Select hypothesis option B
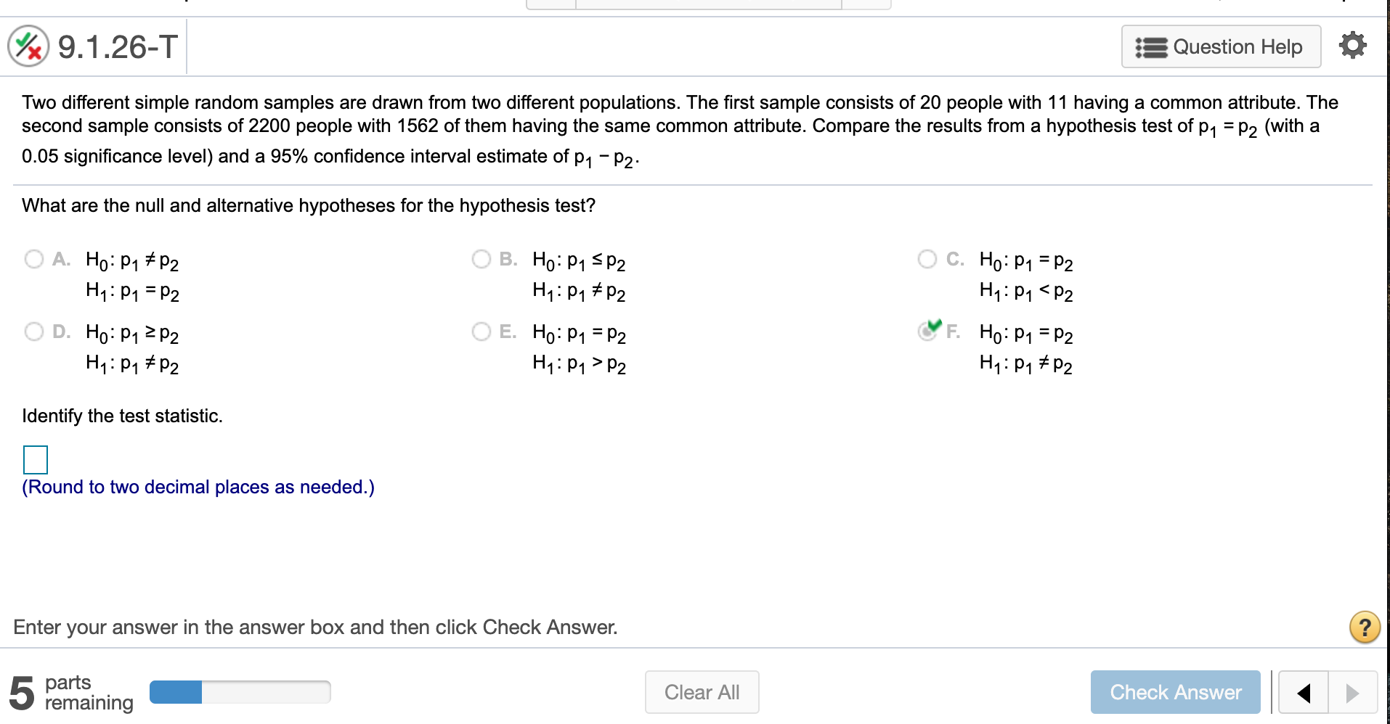The width and height of the screenshot is (1390, 724). (x=481, y=259)
